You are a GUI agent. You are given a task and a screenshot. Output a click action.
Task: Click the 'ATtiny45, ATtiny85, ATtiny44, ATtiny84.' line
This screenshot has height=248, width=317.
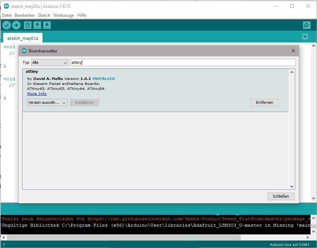(x=66, y=88)
